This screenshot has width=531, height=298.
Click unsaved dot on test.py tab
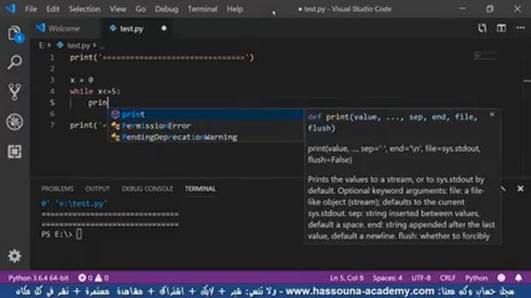point(164,28)
